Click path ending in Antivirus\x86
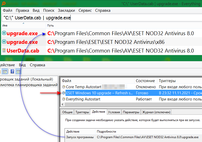Image resolution: width=202 pixels, height=142 pixels. pyautogui.click(x=106, y=42)
